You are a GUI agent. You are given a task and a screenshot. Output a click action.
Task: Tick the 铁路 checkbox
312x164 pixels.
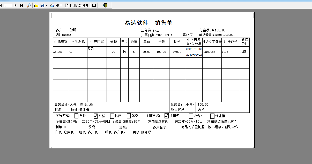tap(112, 116)
